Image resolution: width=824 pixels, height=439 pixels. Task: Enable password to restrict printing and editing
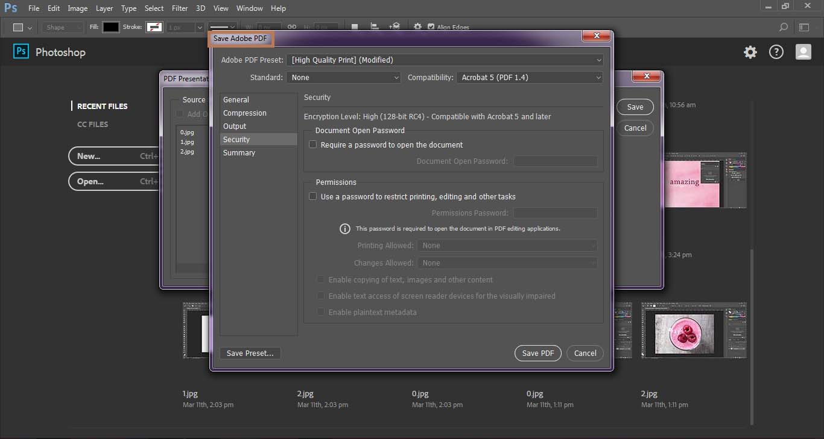tap(312, 196)
